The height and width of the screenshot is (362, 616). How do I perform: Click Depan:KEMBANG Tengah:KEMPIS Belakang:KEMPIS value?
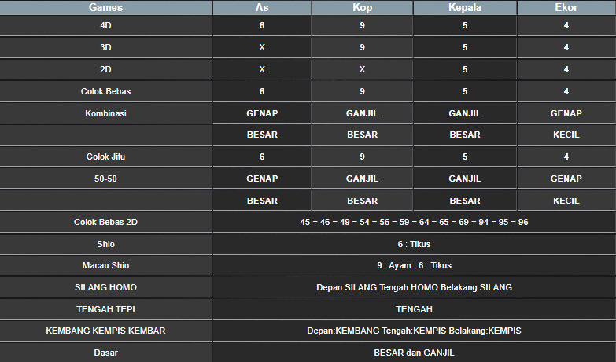[x=414, y=331]
